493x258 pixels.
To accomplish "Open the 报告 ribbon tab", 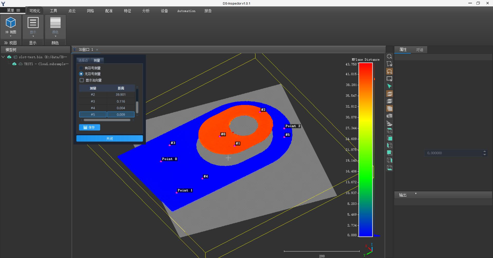I will (208, 11).
